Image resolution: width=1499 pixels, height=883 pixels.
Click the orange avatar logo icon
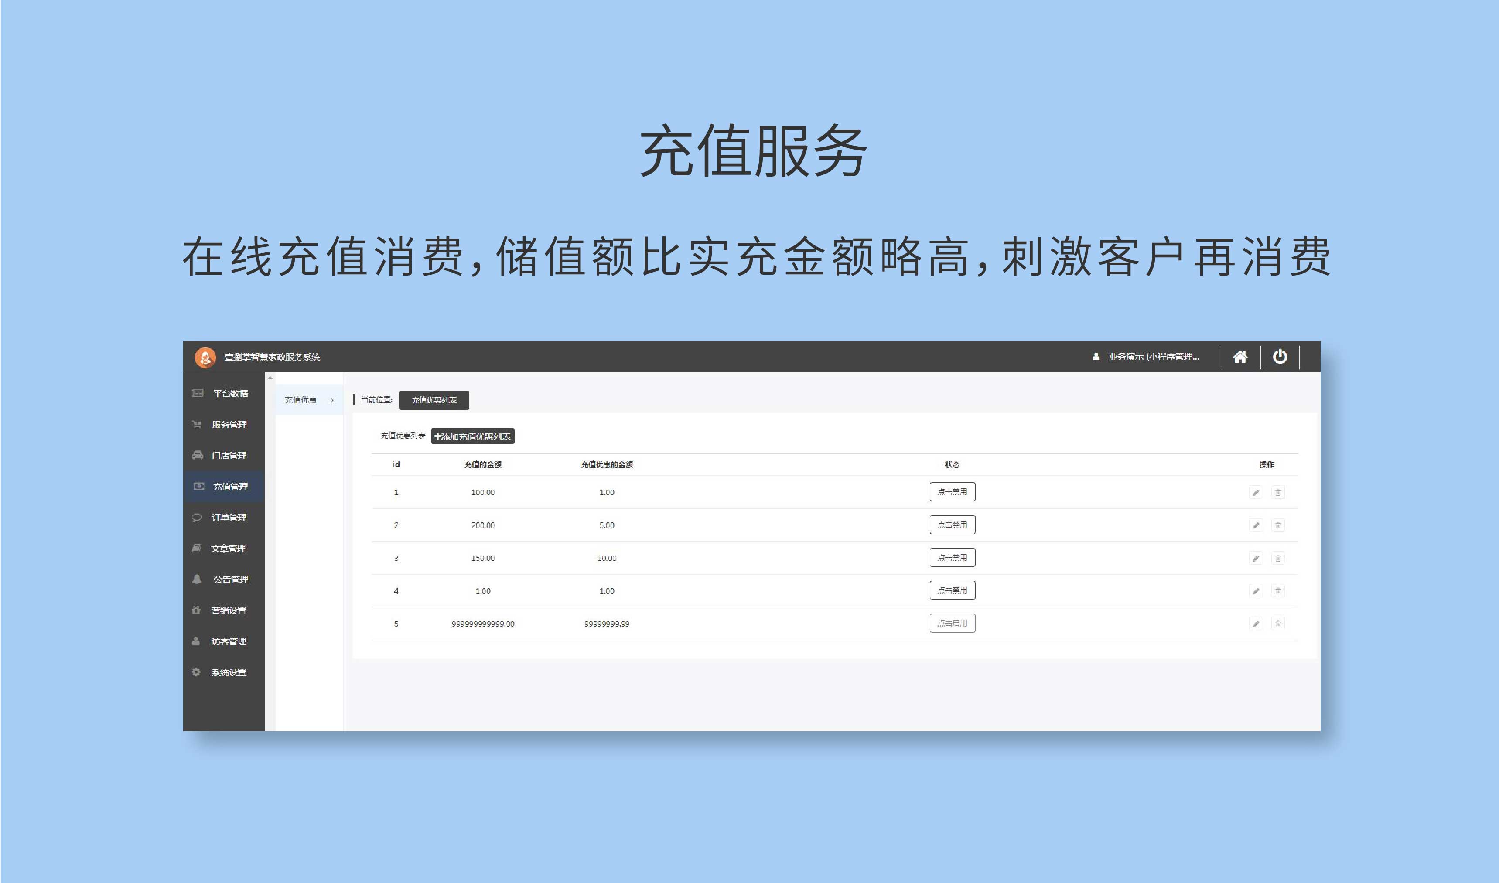pyautogui.click(x=205, y=357)
